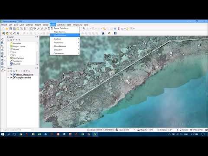Toggle visibility of Heron_Island_dsm layer

[11, 75]
